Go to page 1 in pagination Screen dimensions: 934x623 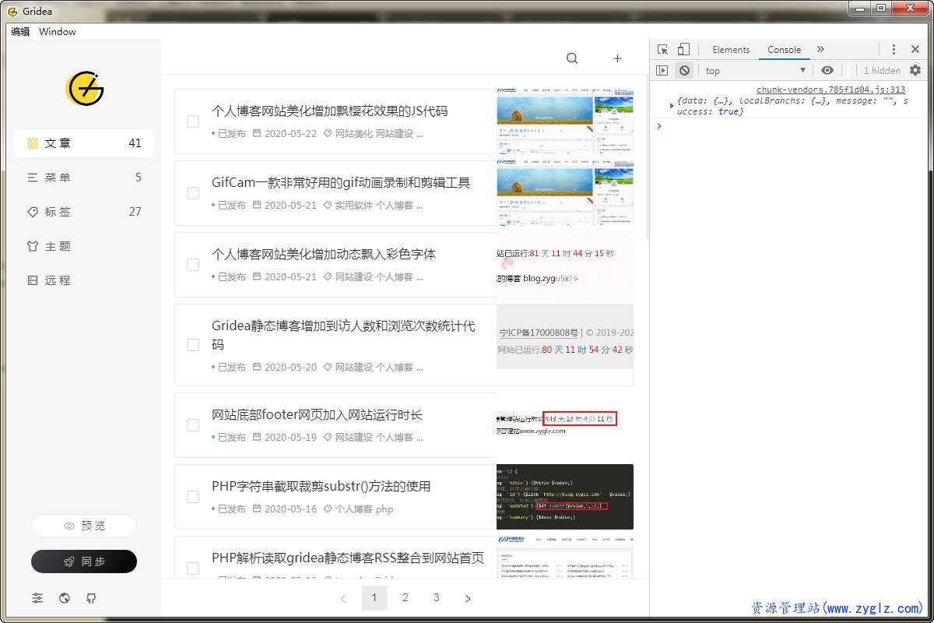point(374,598)
